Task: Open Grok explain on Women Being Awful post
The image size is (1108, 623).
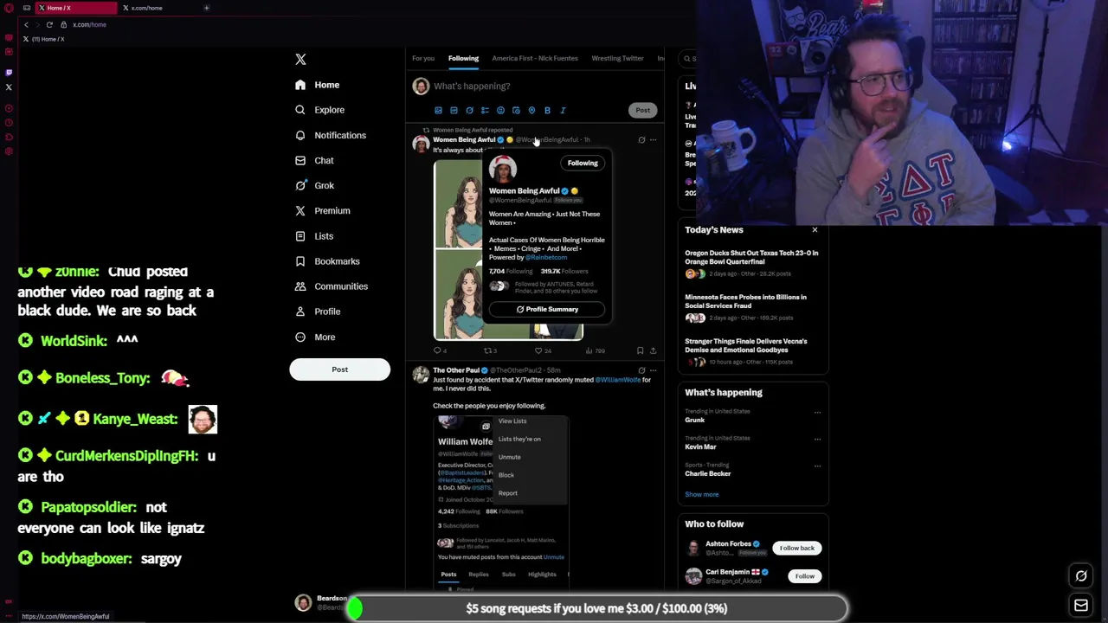Action: [641, 139]
